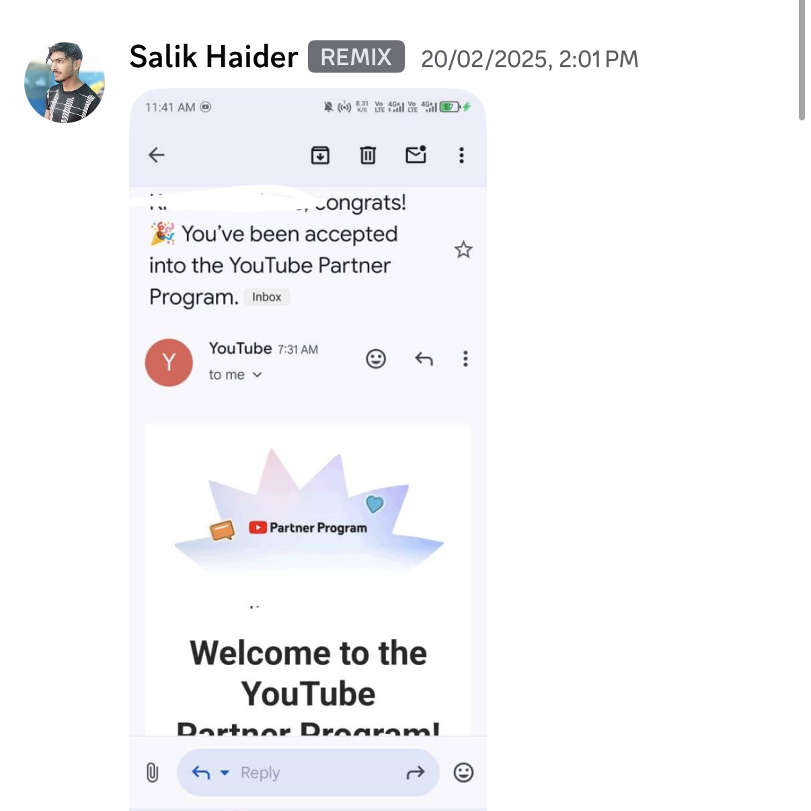This screenshot has height=811, width=811.
Task: Click the Discord message scrollbar
Action: pyautogui.click(x=802, y=61)
